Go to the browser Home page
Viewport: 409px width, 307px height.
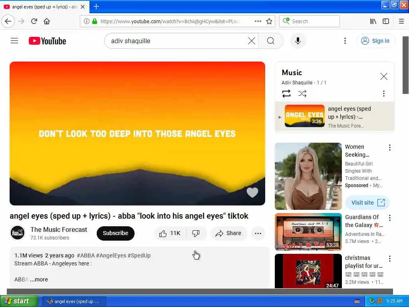click(47, 21)
